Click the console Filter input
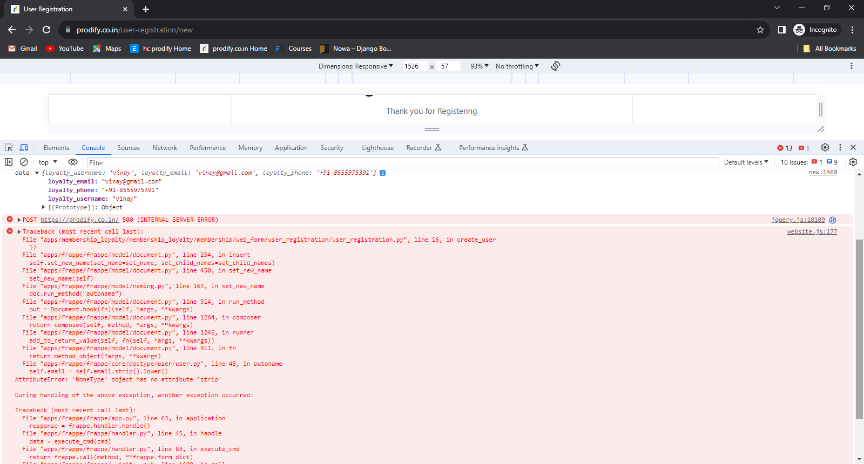The height and width of the screenshot is (464, 864). [x=403, y=162]
